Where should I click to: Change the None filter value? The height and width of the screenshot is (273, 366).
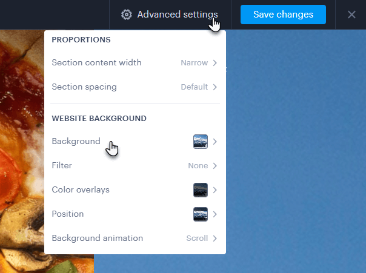pyautogui.click(x=198, y=166)
